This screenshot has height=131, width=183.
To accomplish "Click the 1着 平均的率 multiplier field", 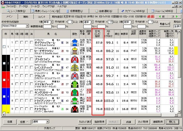I will pyautogui.click(x=70, y=22).
